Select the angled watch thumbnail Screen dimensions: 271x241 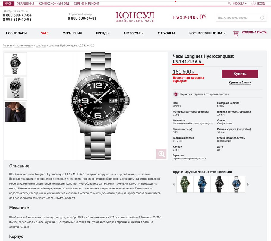click(15, 88)
